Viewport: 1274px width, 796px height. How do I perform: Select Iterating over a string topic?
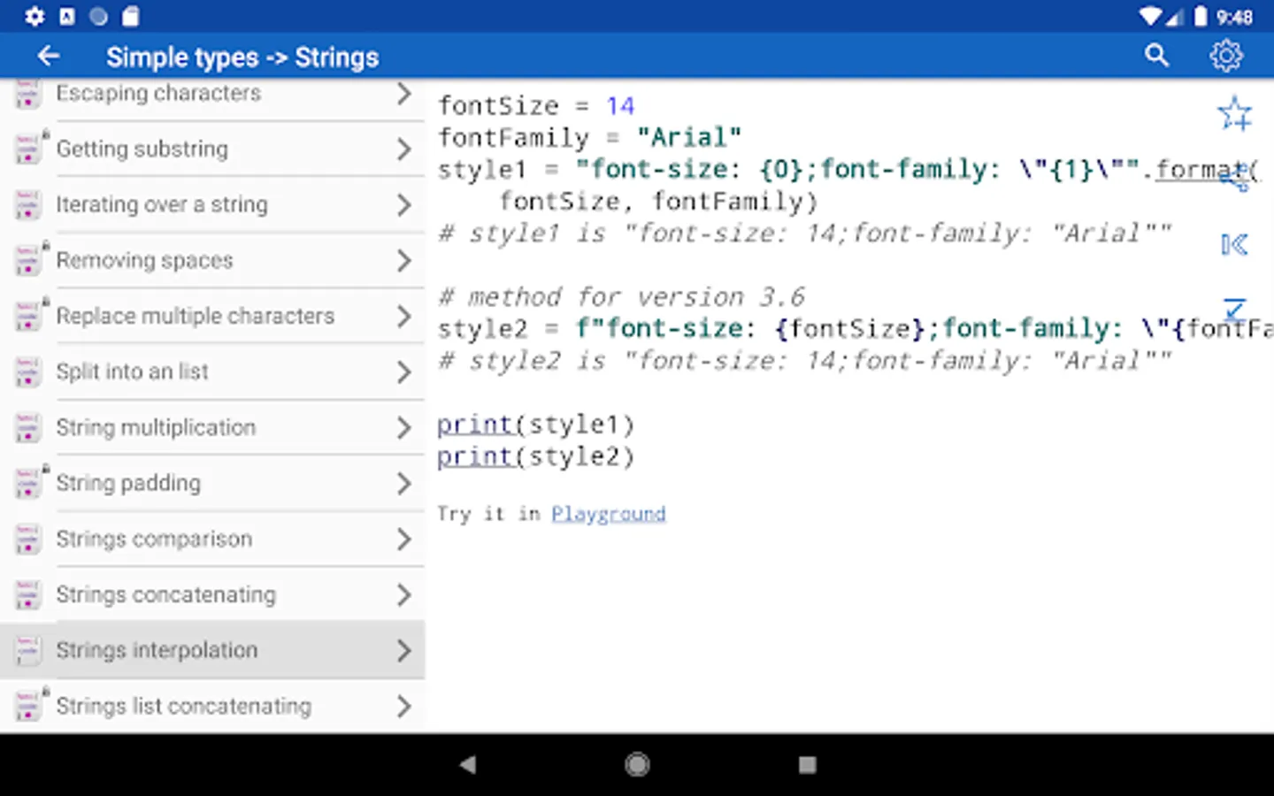click(212, 204)
